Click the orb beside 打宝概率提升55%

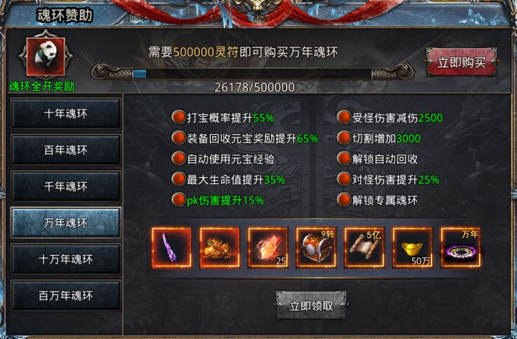(x=178, y=118)
